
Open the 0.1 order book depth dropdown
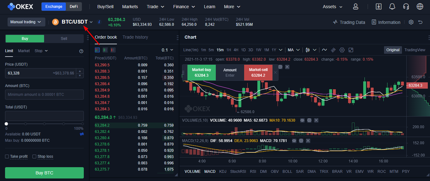pyautogui.click(x=168, y=50)
